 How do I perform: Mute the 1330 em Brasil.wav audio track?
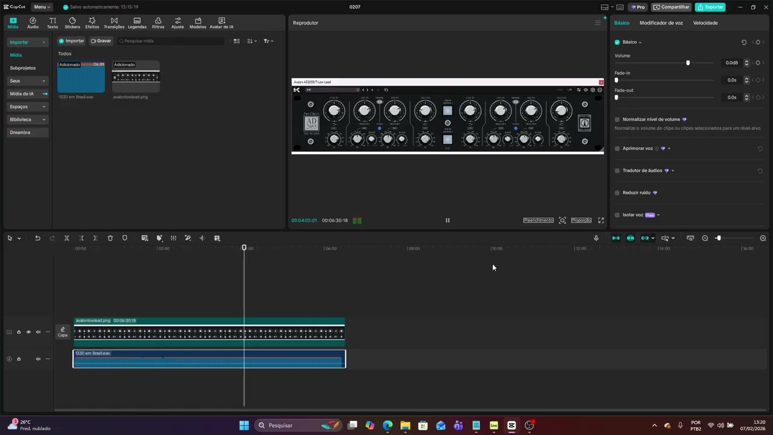(38, 359)
